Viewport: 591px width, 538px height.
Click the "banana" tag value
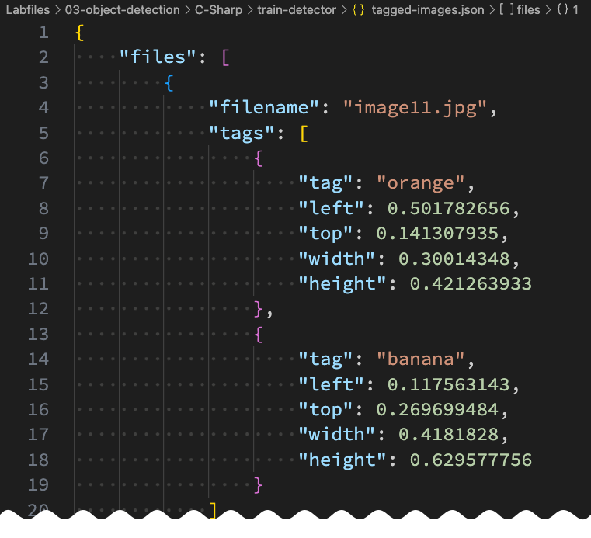420,359
